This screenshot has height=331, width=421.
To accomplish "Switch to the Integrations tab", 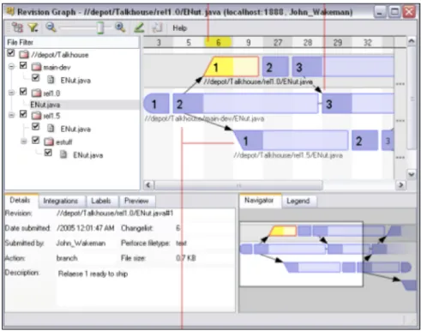I will click(x=61, y=201).
